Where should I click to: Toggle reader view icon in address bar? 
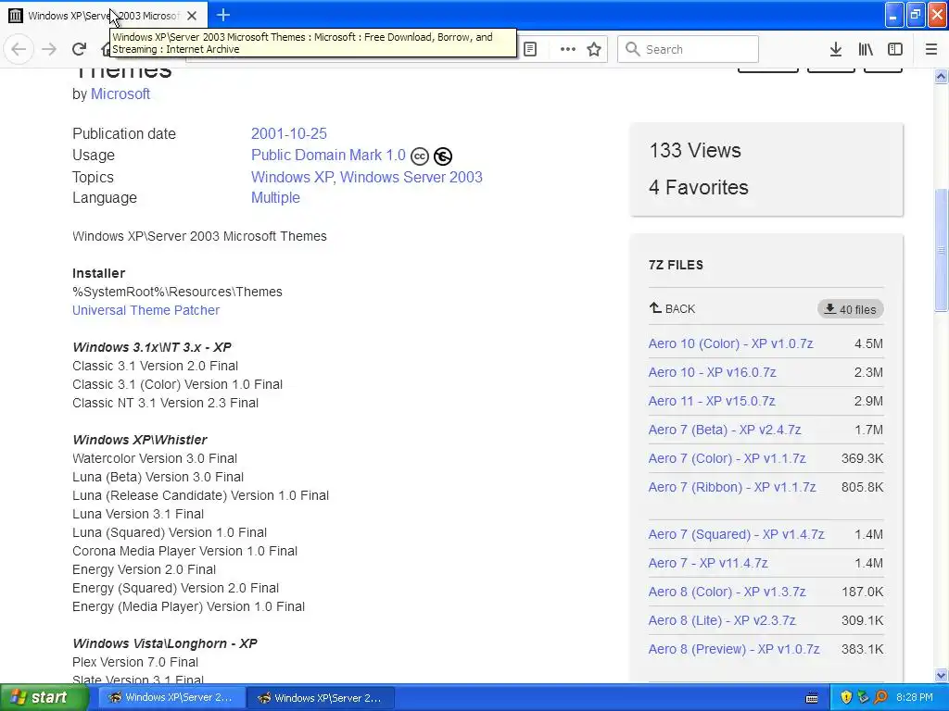click(x=530, y=49)
